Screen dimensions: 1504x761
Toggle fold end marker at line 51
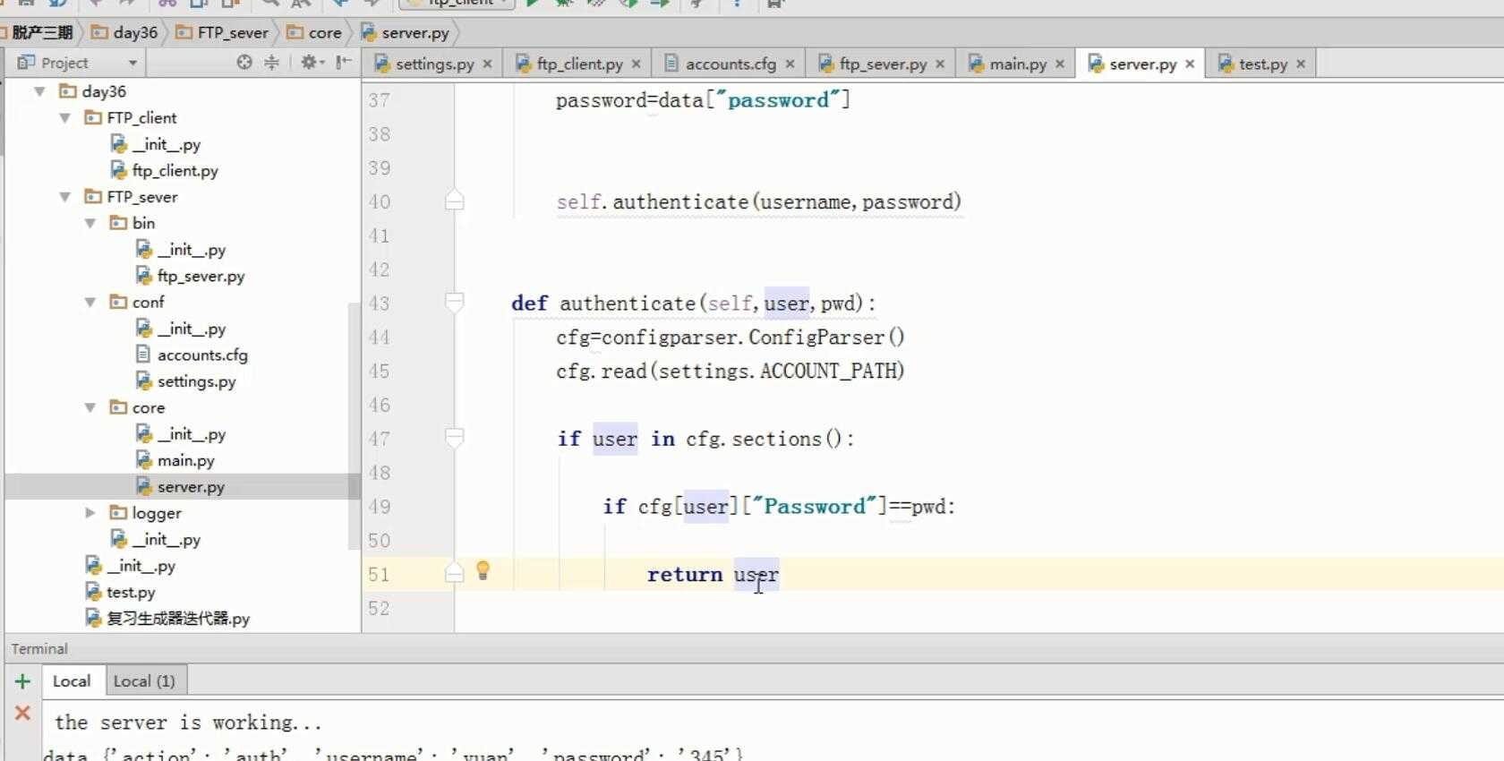[x=455, y=573]
